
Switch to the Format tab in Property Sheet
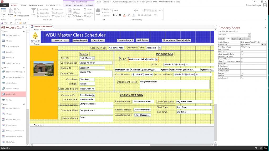(221, 39)
